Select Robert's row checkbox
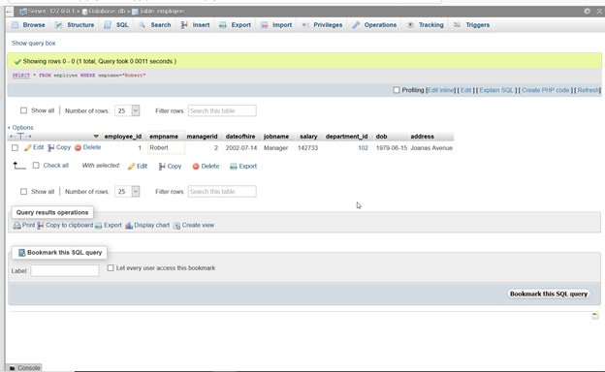The width and height of the screenshot is (605, 372). click(x=15, y=147)
